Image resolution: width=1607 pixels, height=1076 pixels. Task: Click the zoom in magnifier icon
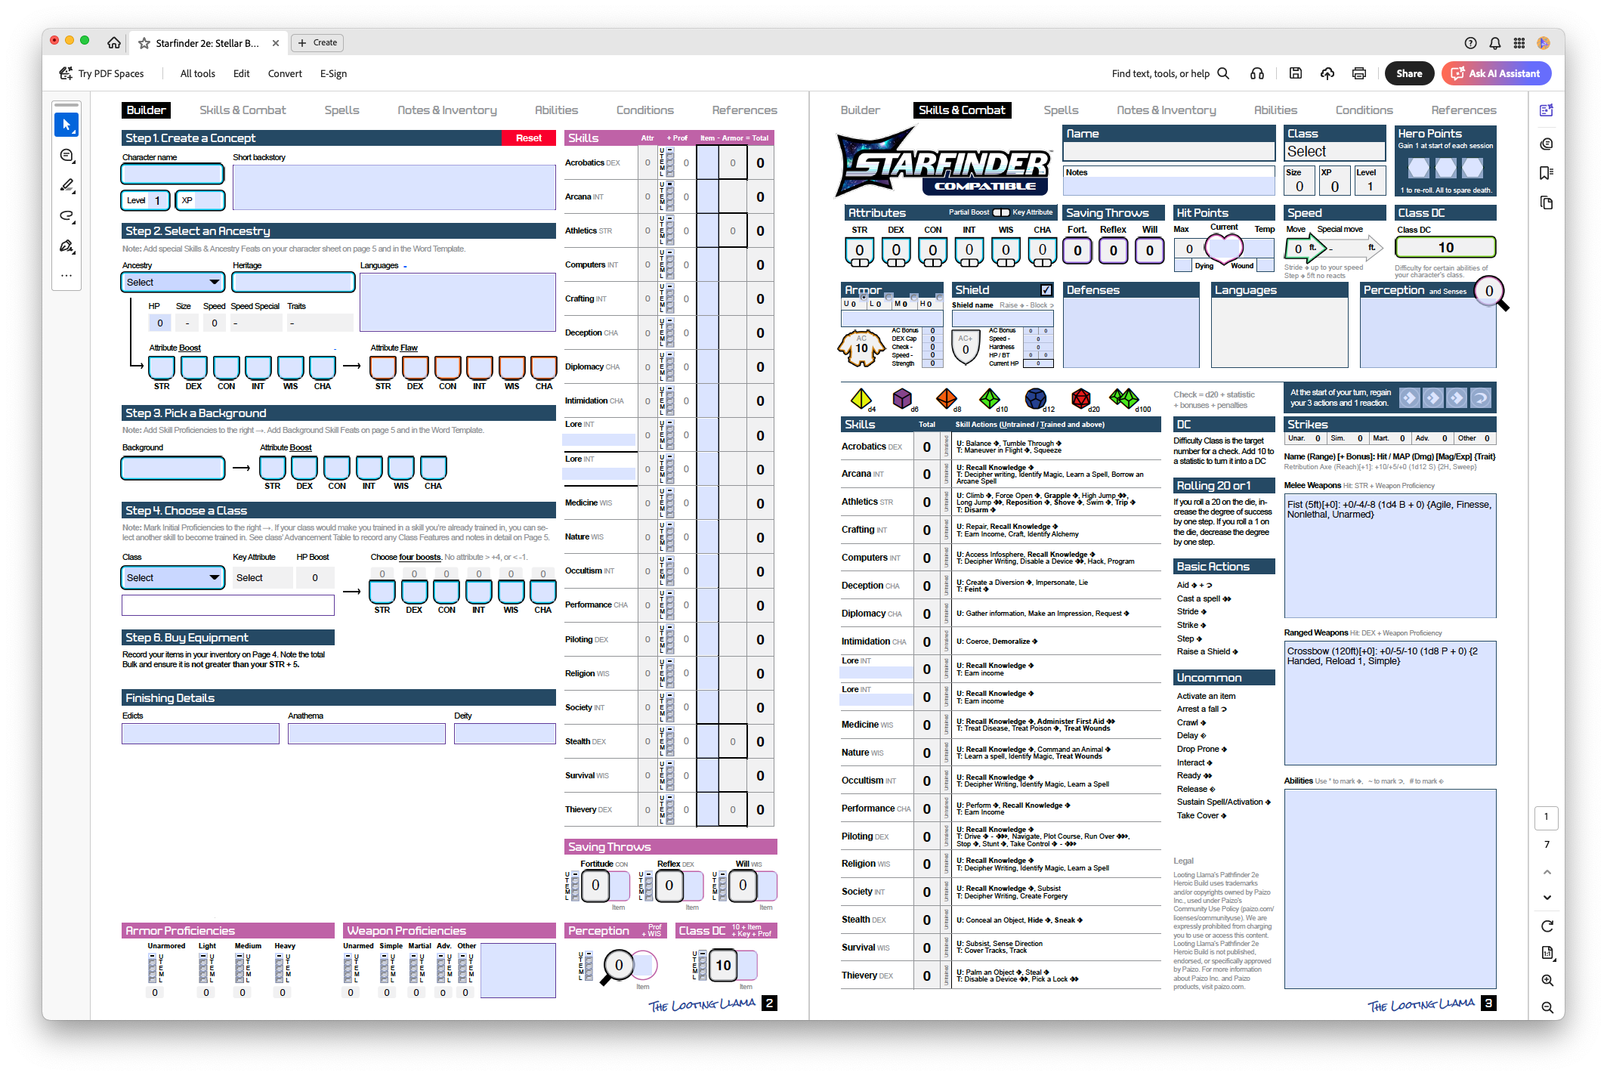[1547, 980]
